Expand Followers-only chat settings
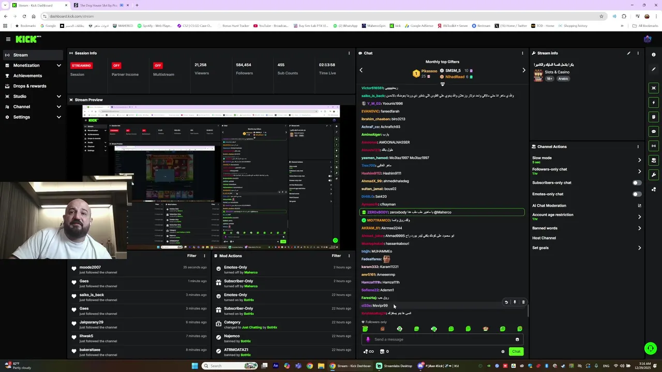Image resolution: width=662 pixels, height=372 pixels. (639, 171)
